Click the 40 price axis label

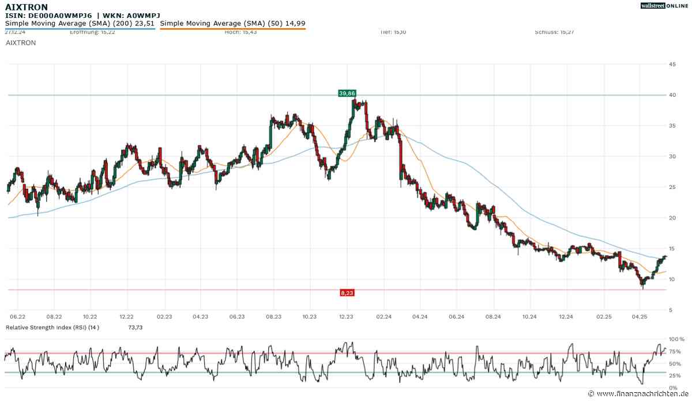coord(672,95)
